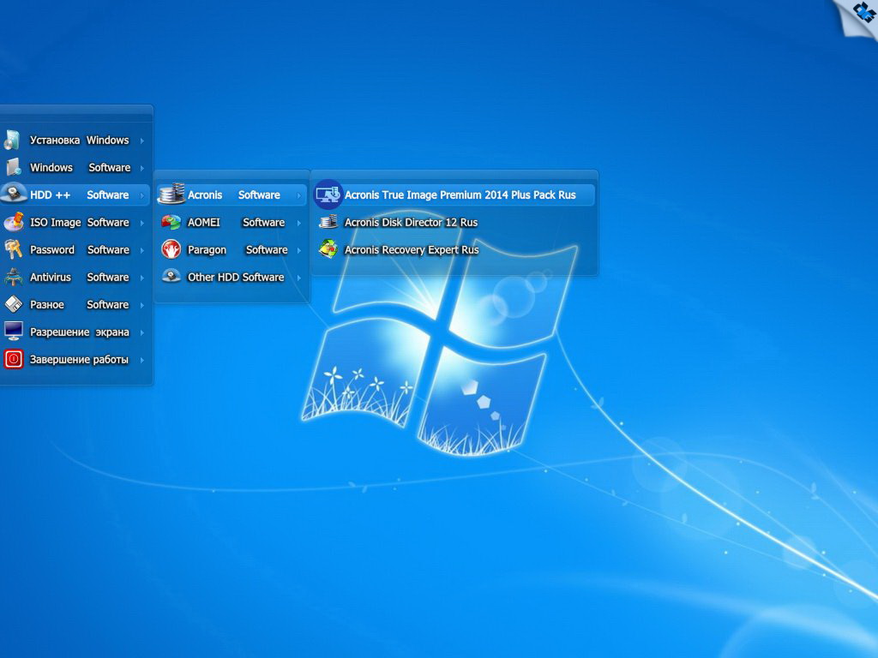Click the red Paragon Software icon
Image resolution: width=878 pixels, height=658 pixels.
point(171,249)
